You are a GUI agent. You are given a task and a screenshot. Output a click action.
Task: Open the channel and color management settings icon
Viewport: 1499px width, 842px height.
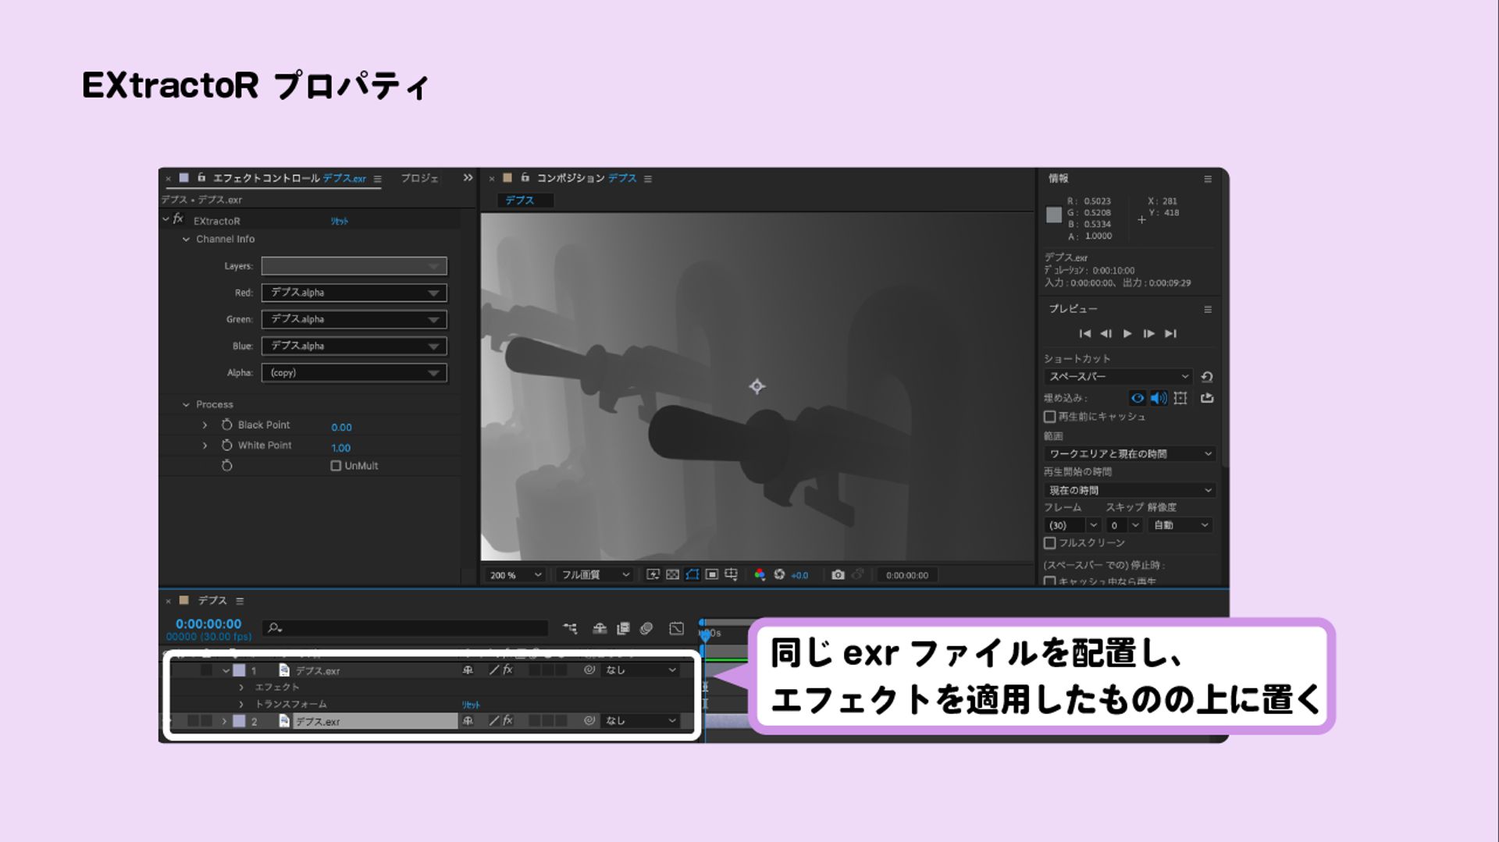click(x=760, y=575)
